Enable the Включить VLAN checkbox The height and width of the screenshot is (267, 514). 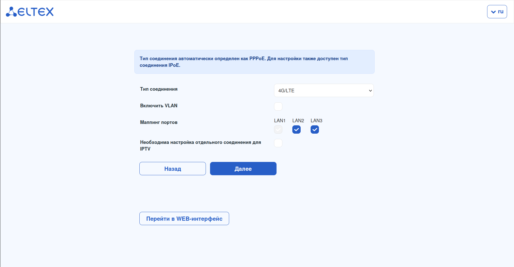(278, 106)
